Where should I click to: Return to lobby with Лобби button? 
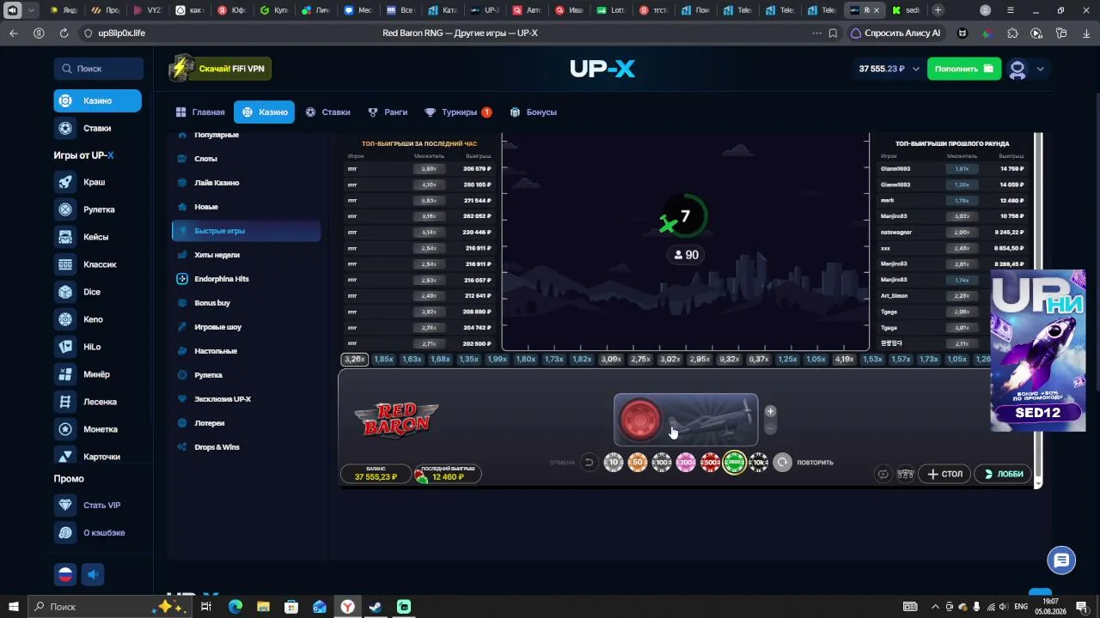pyautogui.click(x=1003, y=474)
